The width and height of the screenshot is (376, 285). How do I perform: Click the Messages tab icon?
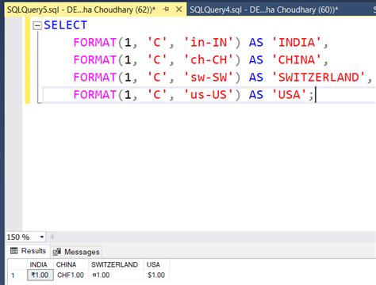(57, 252)
